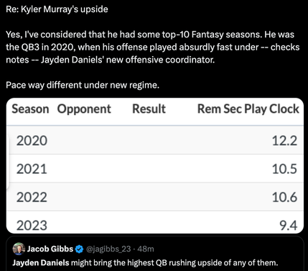Screen dimensions: 308x271
Task: Select the 2023 season row
Action: point(155,223)
